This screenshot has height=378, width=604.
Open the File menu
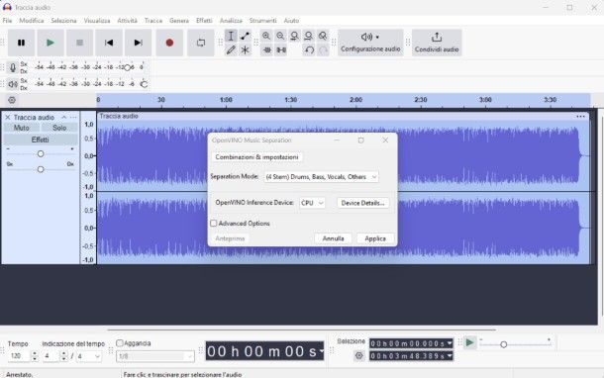tap(7, 21)
